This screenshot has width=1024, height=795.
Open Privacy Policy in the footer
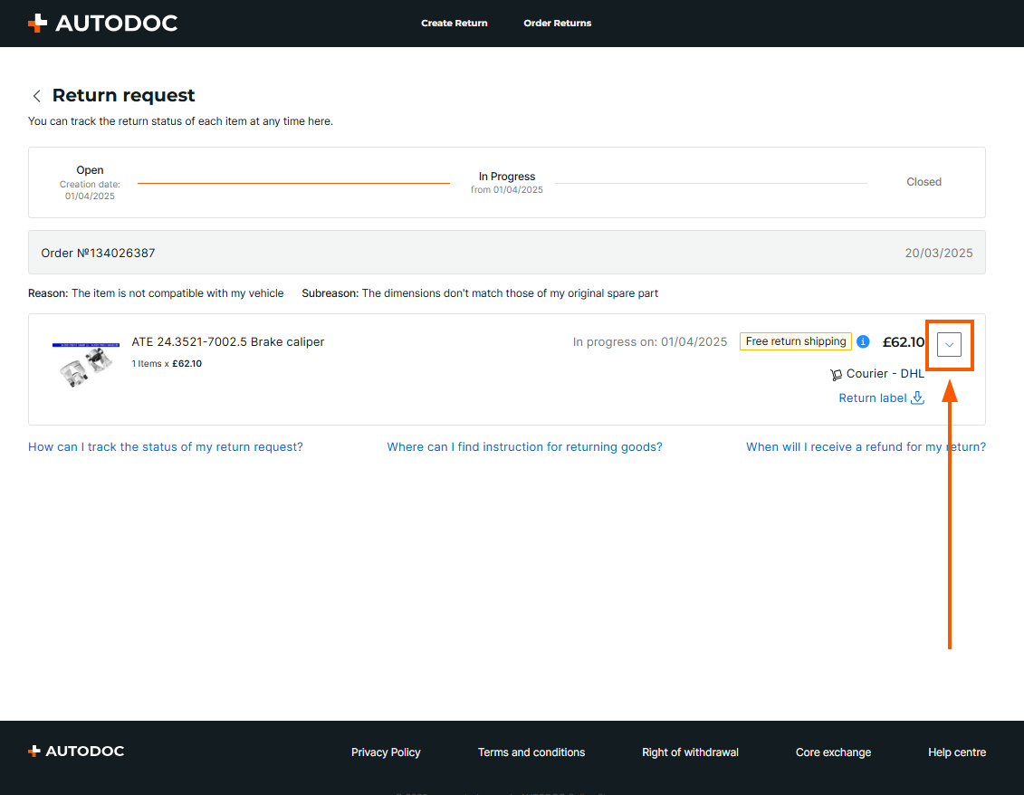click(x=386, y=752)
